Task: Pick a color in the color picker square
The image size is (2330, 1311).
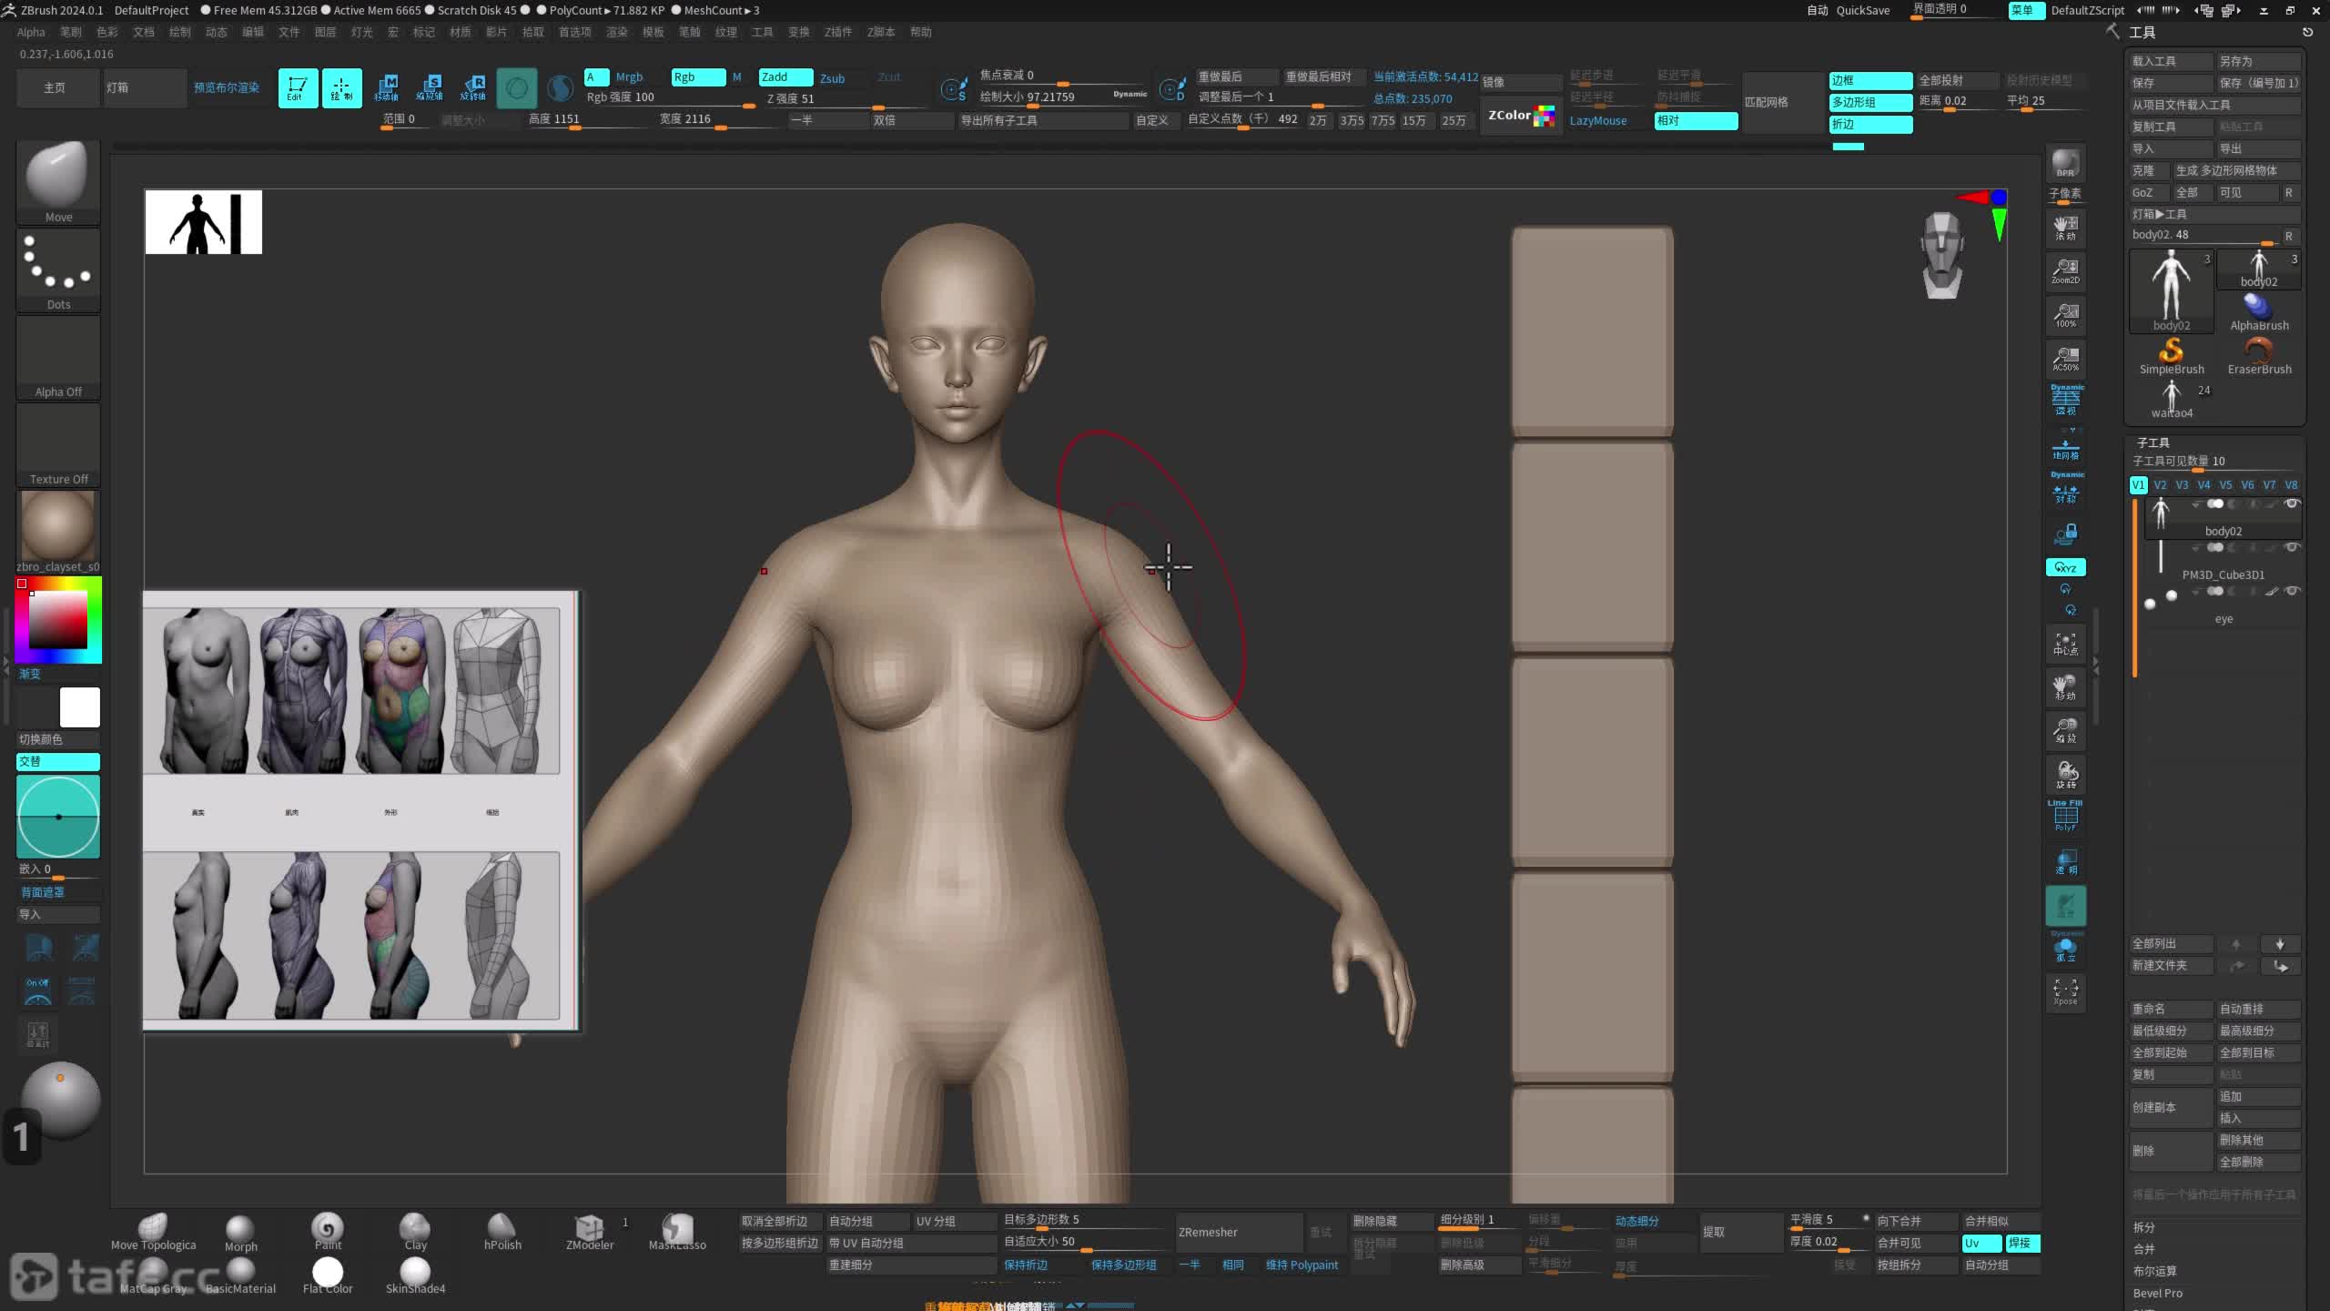Action: [57, 619]
